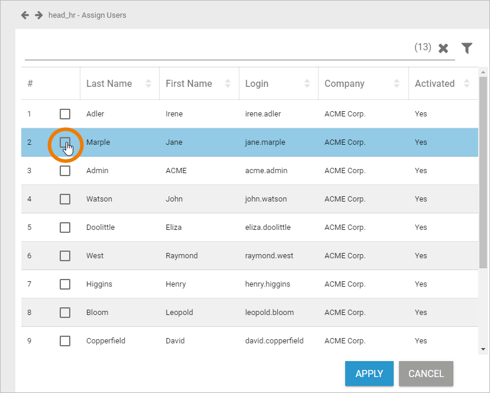Click the first name 'Henry'
490x393 pixels.
click(x=176, y=284)
